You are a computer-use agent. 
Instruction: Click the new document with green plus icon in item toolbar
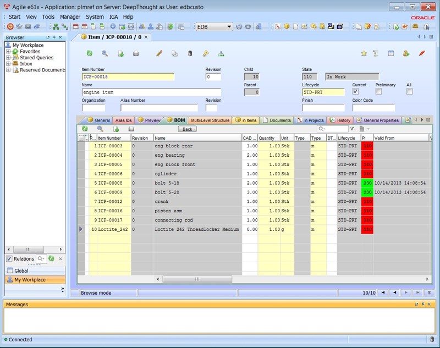[120, 53]
